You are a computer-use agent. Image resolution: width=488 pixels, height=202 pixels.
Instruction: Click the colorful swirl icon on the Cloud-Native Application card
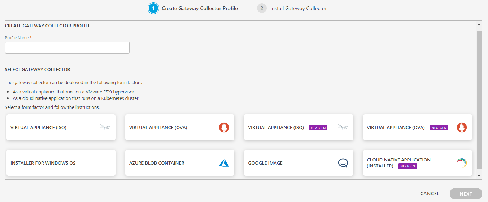coord(462,163)
